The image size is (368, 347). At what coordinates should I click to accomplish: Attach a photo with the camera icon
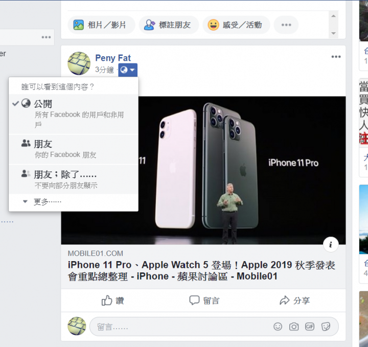293,327
